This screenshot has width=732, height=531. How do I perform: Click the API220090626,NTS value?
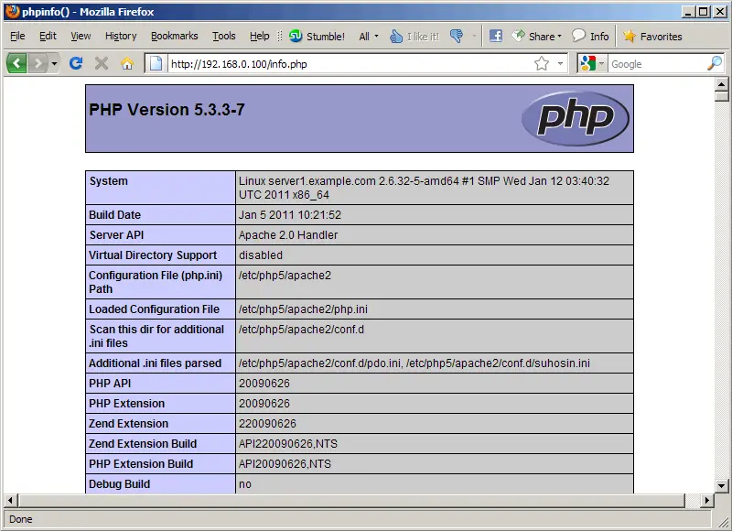tap(288, 444)
